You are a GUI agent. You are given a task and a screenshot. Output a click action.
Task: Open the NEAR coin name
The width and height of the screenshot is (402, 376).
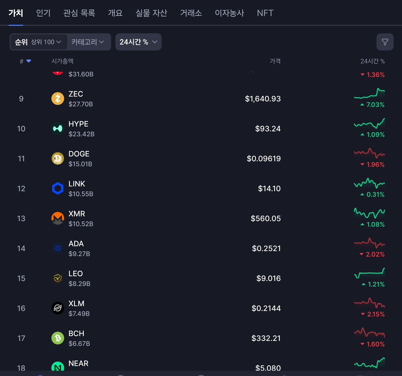tap(78, 363)
